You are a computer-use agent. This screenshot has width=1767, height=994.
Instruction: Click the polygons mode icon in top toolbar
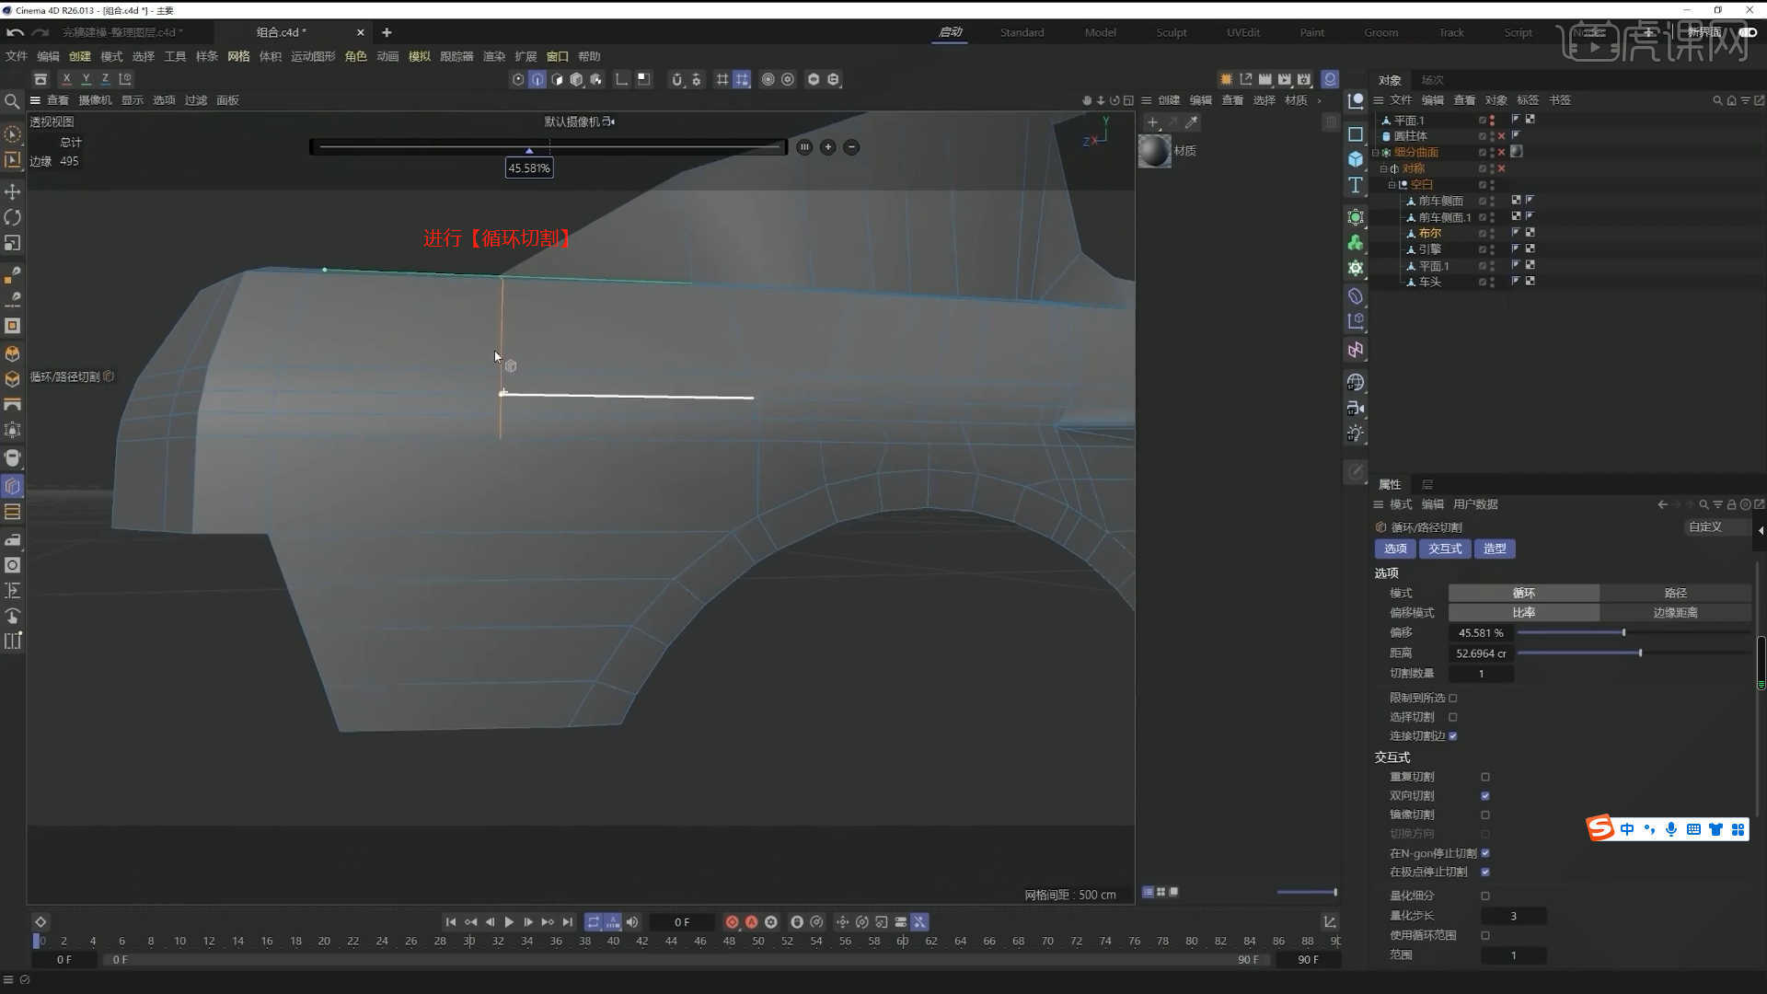click(x=557, y=79)
